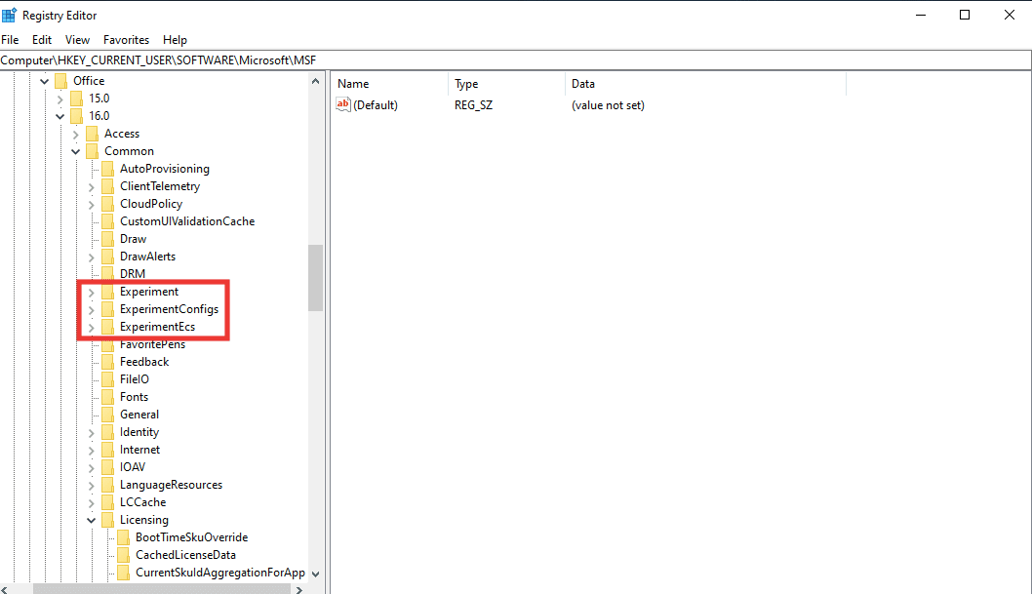Click the FileIO folder icon
The width and height of the screenshot is (1032, 594).
pos(108,378)
